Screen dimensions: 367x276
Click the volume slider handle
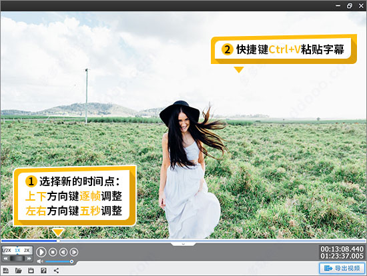[71, 261]
